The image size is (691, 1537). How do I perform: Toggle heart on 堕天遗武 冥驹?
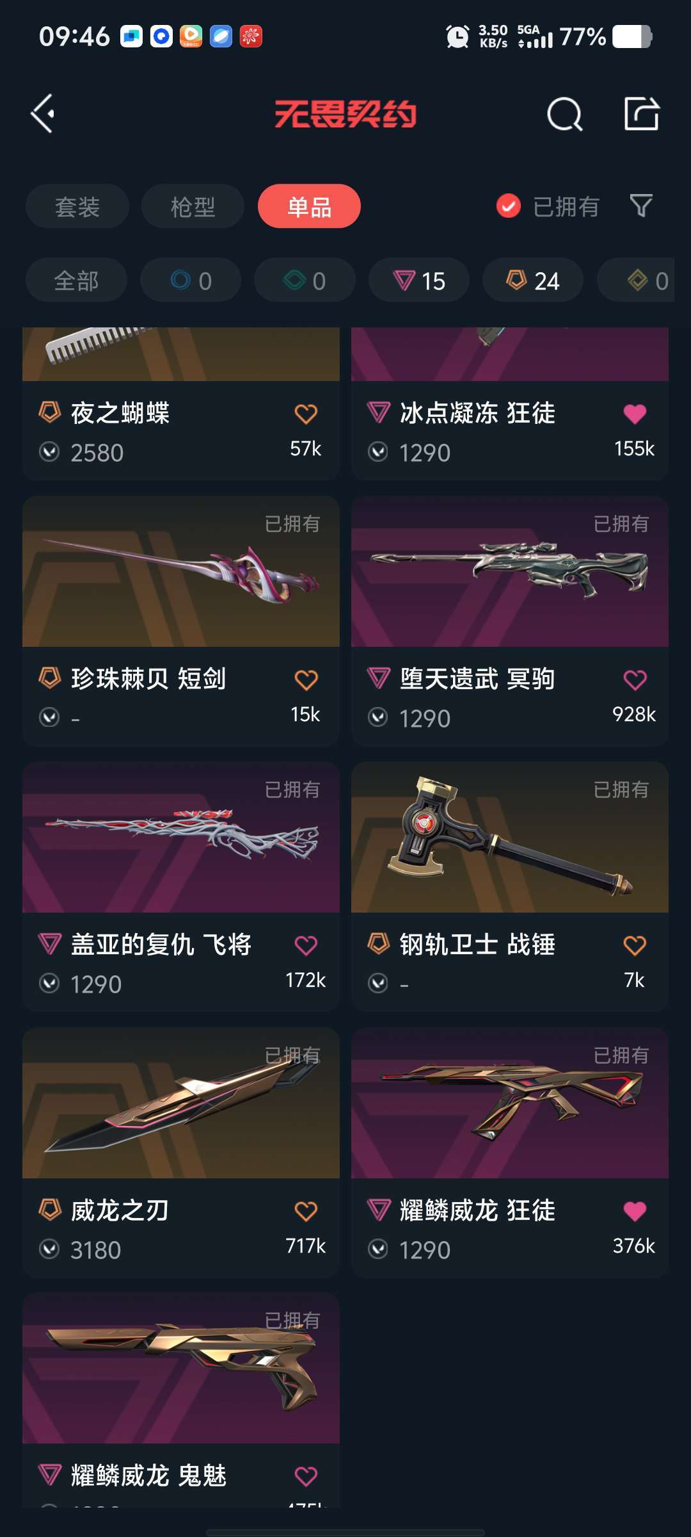[x=635, y=679]
